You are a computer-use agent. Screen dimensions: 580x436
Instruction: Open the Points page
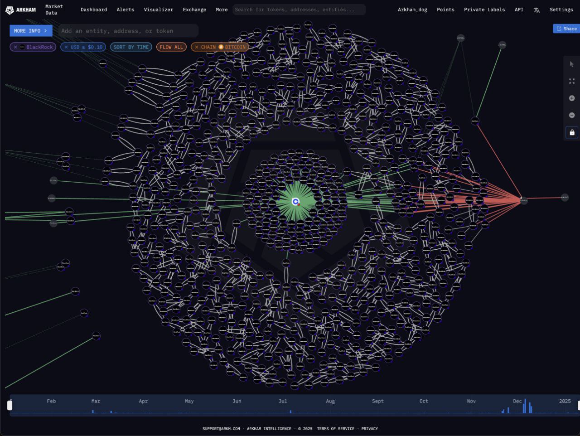coord(445,10)
